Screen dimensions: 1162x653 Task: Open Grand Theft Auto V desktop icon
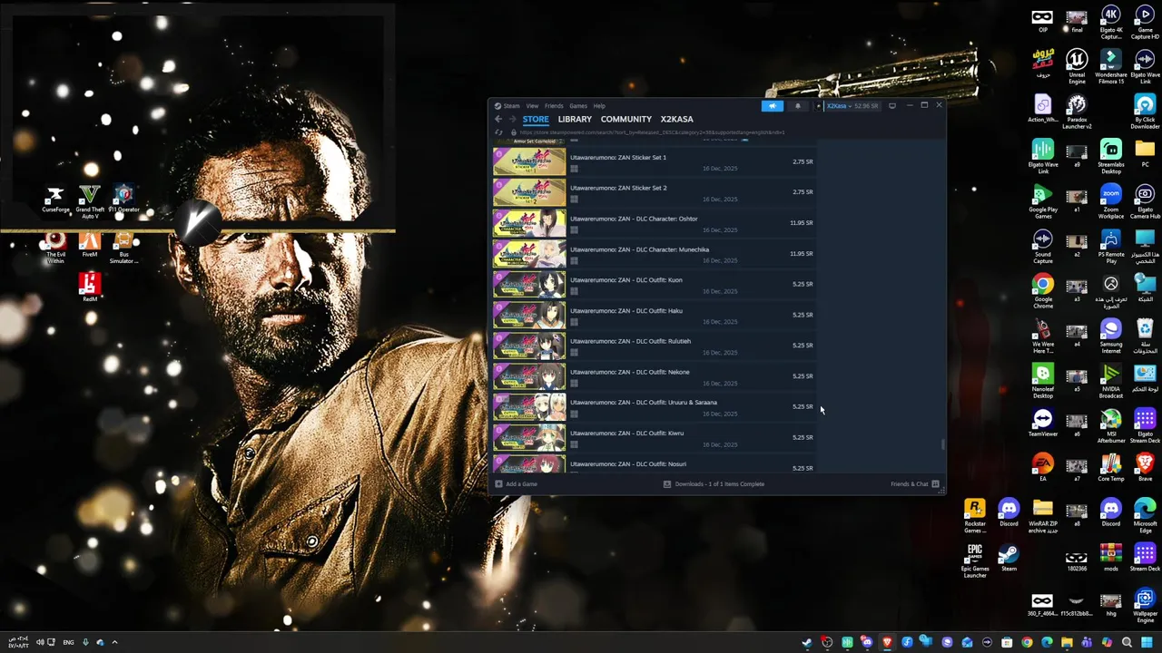pos(89,201)
